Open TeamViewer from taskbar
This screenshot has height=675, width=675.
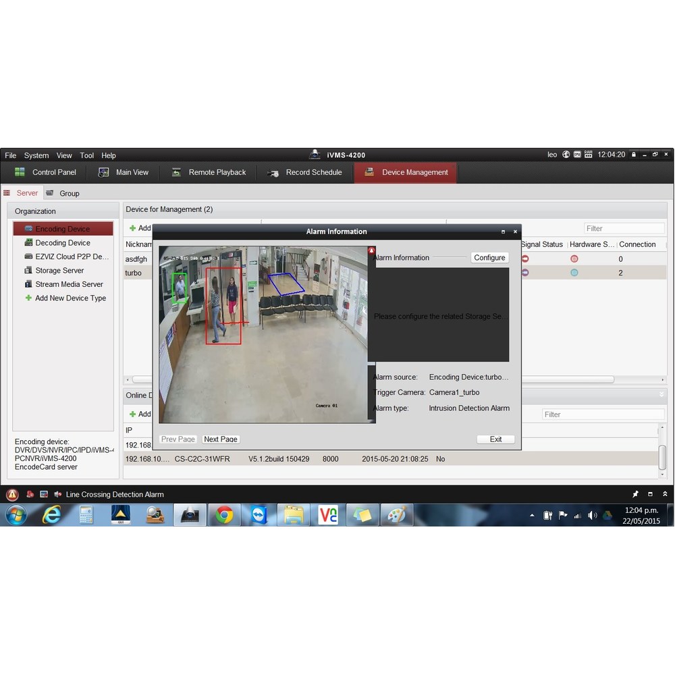click(x=259, y=515)
